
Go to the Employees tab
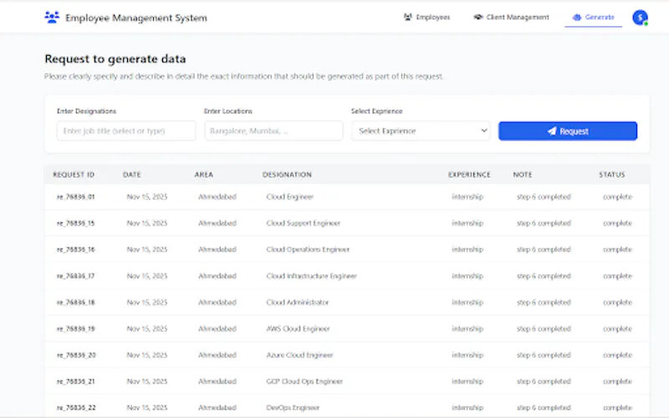(426, 17)
